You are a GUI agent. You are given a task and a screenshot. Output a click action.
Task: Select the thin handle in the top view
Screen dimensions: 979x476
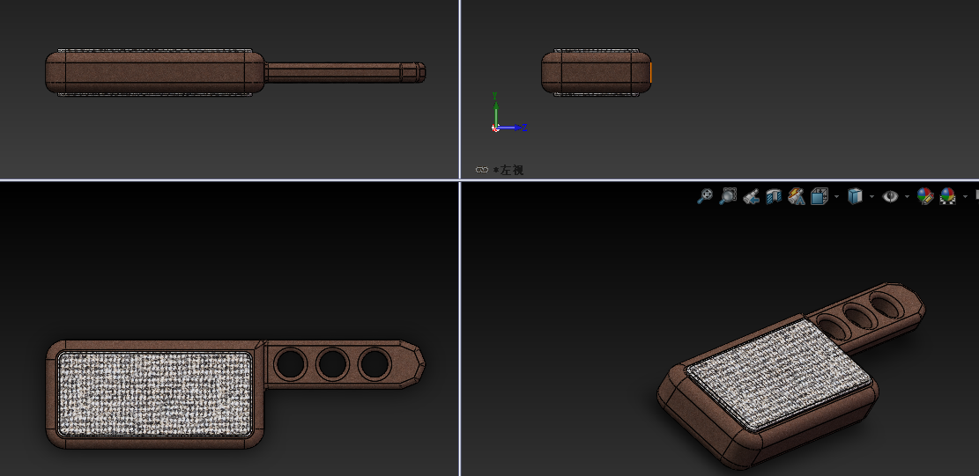point(345,72)
